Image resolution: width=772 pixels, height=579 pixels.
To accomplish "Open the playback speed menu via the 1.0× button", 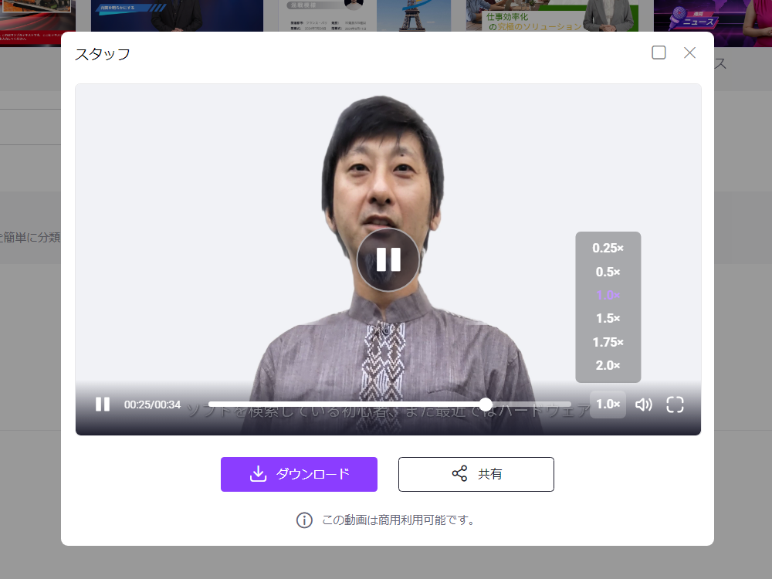I will (608, 404).
